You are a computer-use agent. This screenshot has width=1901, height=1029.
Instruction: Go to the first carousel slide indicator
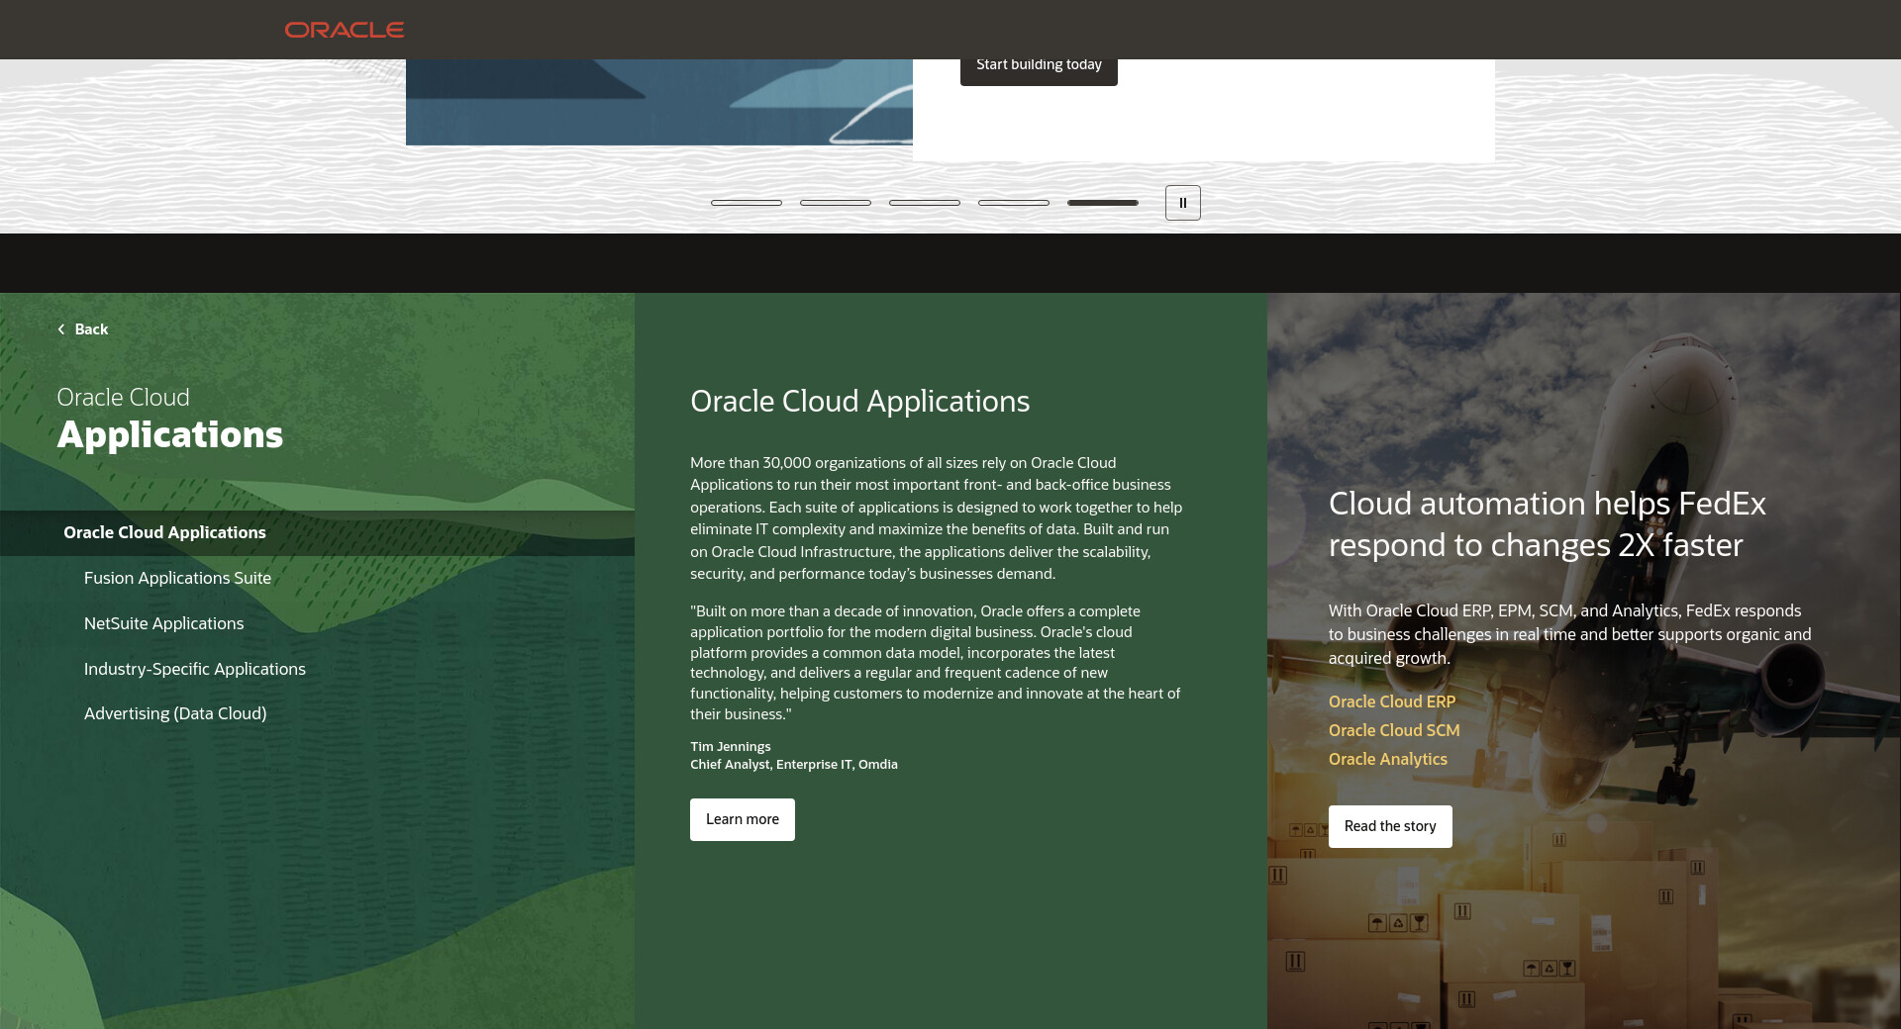pyautogui.click(x=747, y=203)
